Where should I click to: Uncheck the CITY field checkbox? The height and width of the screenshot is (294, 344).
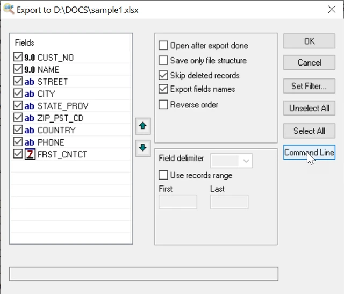pyautogui.click(x=18, y=93)
